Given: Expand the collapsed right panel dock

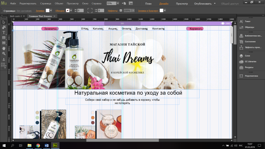Looking at the screenshot, I should (263, 15).
